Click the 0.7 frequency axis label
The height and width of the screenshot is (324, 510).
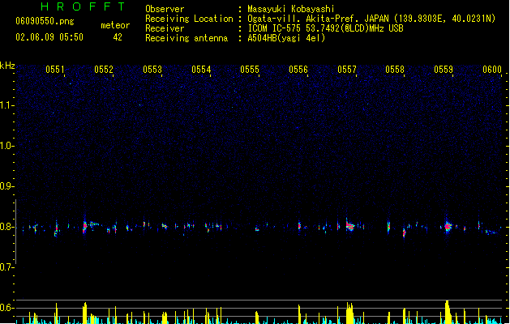[7, 267]
